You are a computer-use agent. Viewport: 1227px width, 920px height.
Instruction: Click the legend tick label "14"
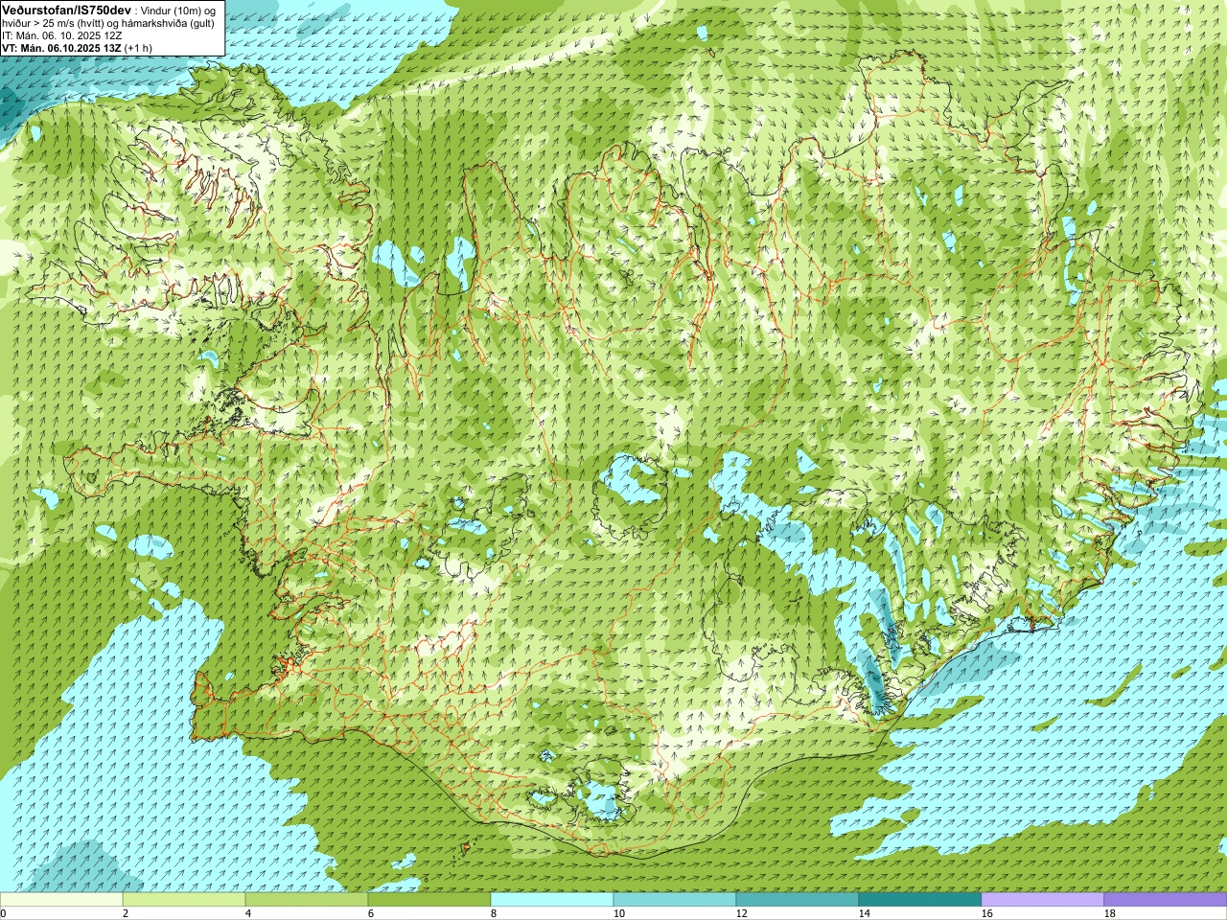tap(865, 914)
